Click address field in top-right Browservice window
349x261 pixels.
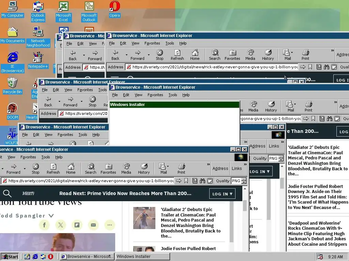212,67
